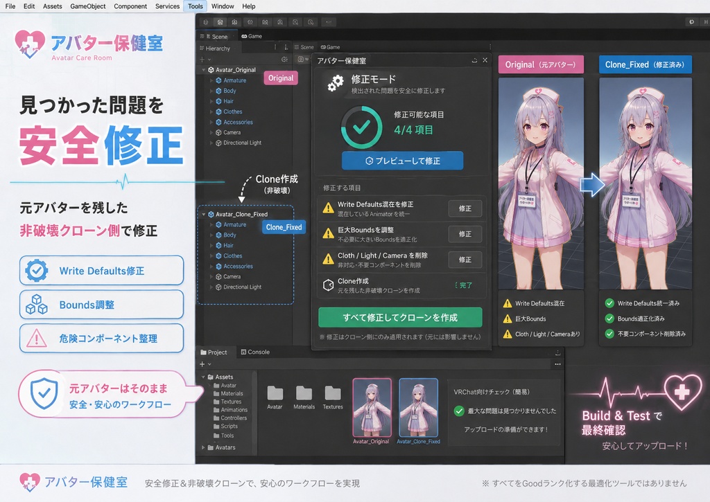Click Directional Light icon under Avatar_Clone_Fixed
Viewport: 710px width, 502px height.
pyautogui.click(x=218, y=287)
